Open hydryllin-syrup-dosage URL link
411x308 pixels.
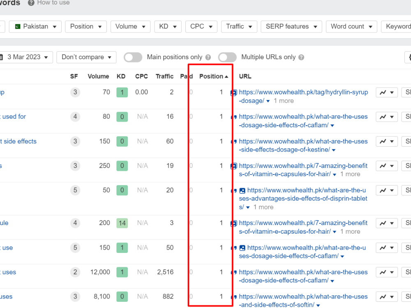pos(303,97)
